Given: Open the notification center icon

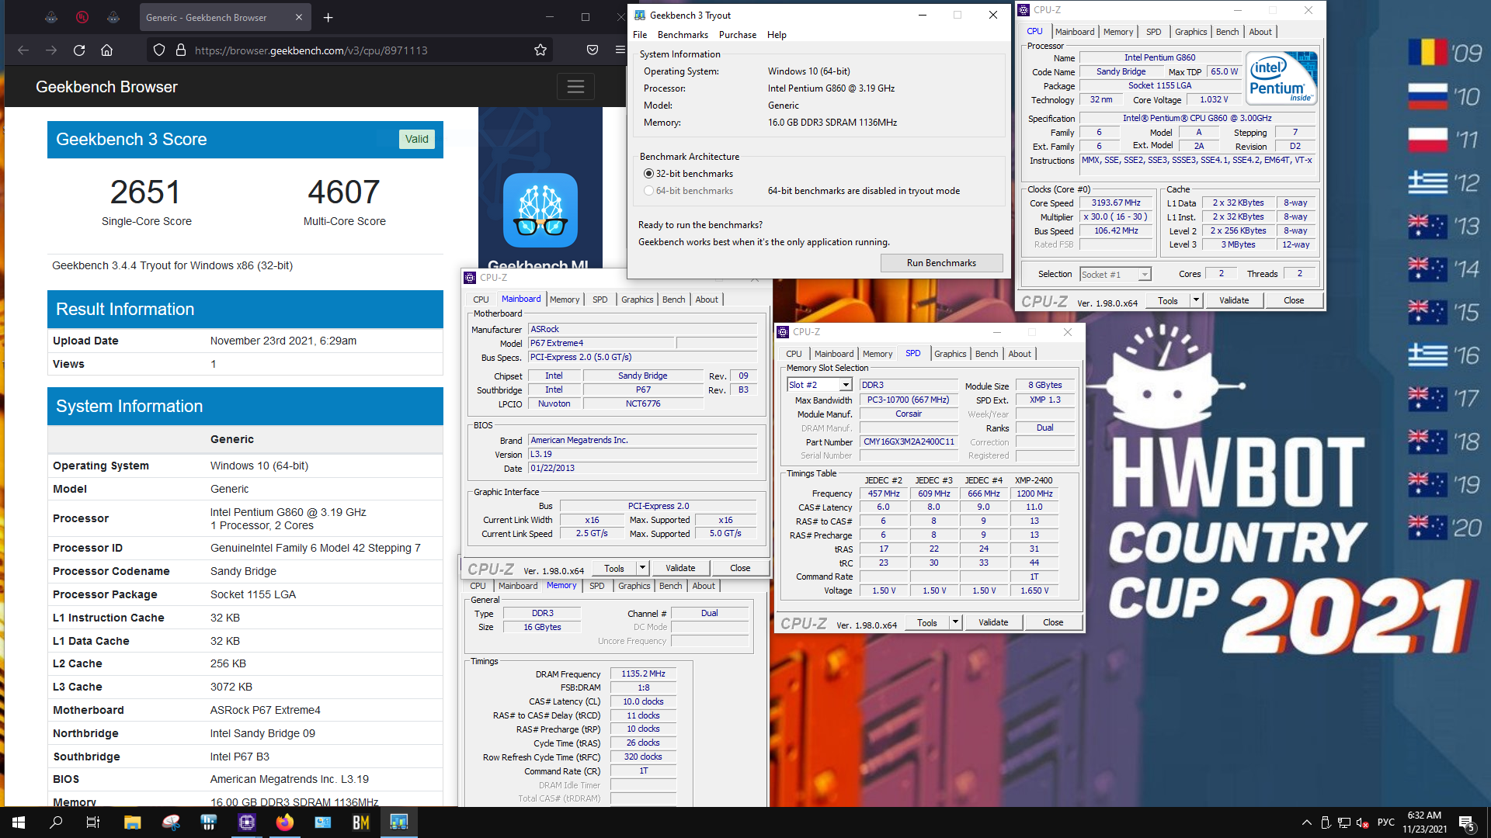Looking at the screenshot, I should point(1467,823).
